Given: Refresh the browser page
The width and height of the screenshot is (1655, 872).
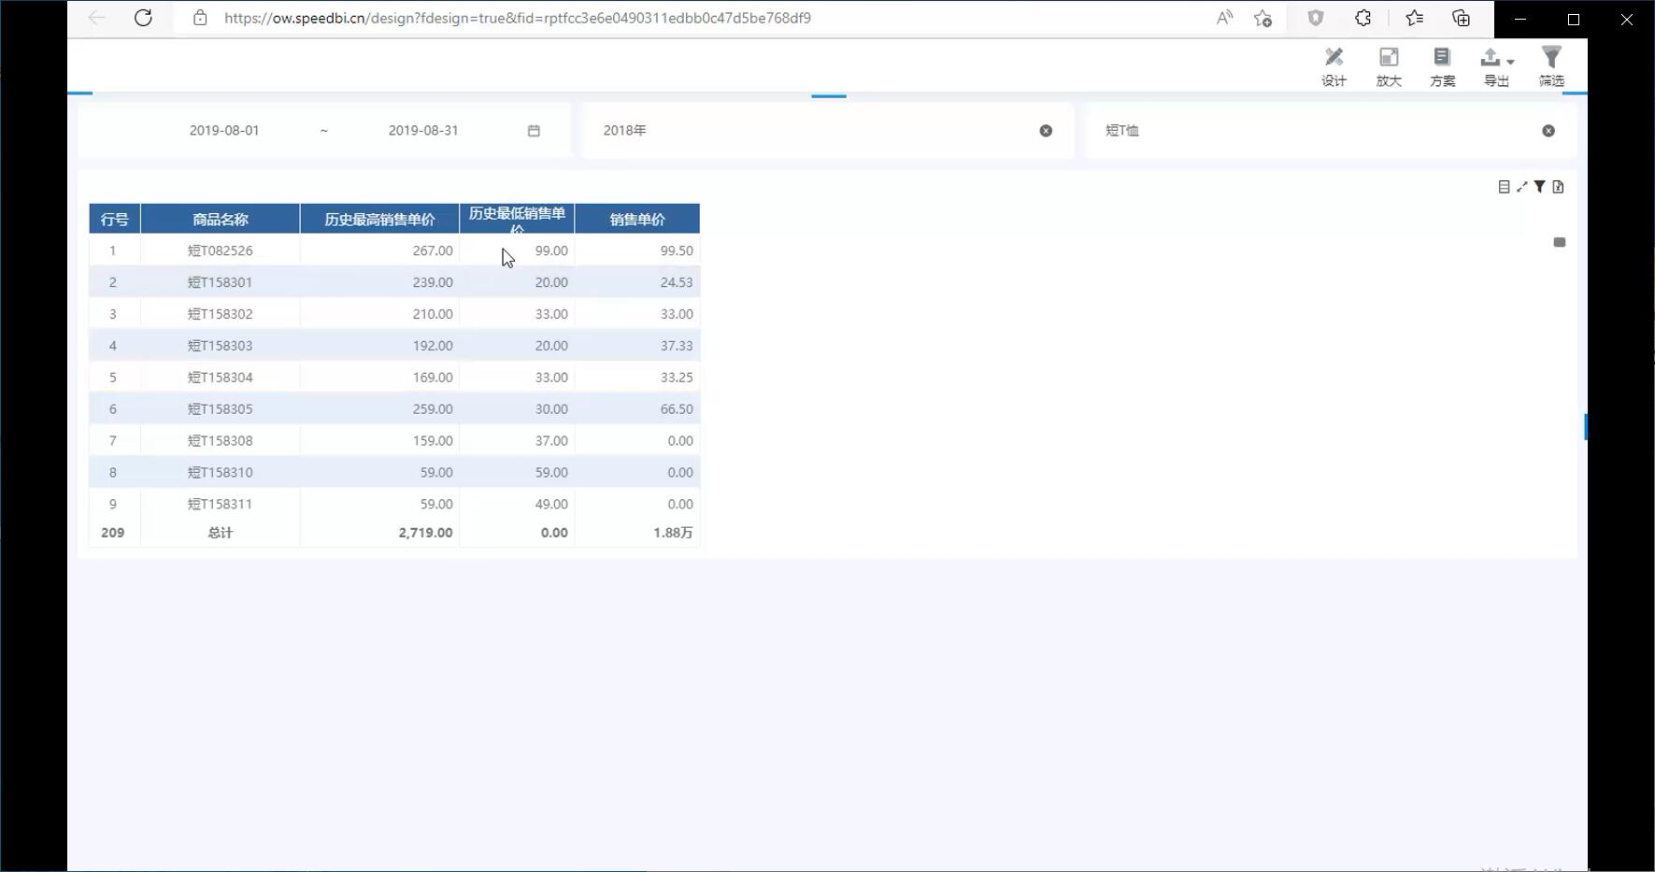Looking at the screenshot, I should [143, 18].
